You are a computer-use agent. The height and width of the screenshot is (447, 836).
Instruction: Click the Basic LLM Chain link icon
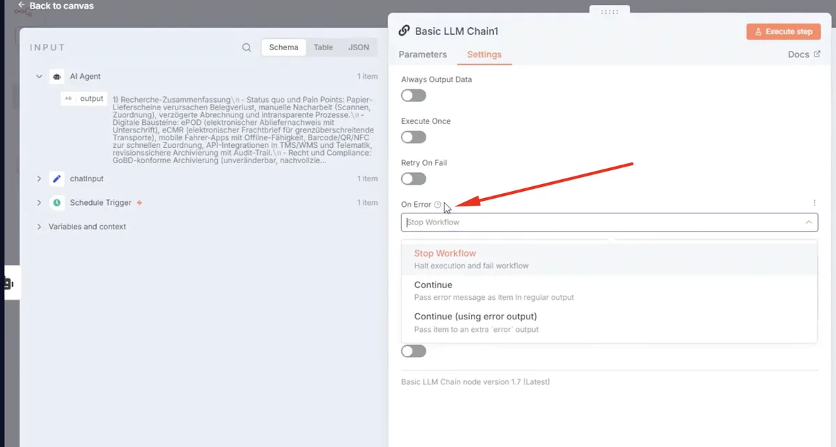coord(404,31)
